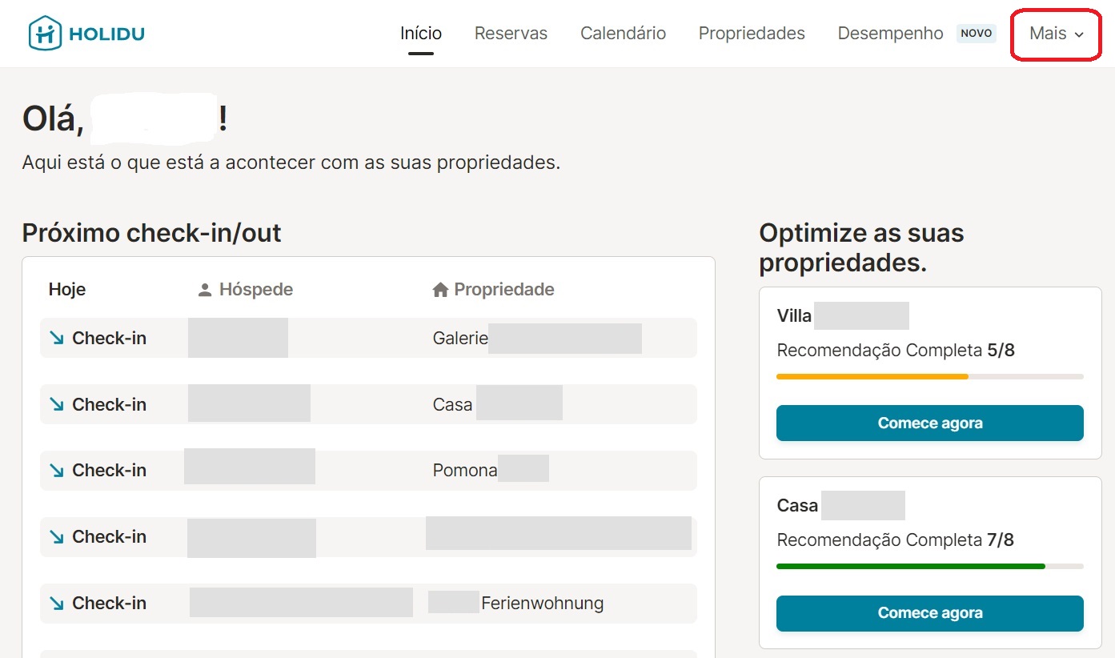This screenshot has height=658, width=1115.
Task: Click the Ferienwohnung row check-in arrow icon
Action: [57, 603]
